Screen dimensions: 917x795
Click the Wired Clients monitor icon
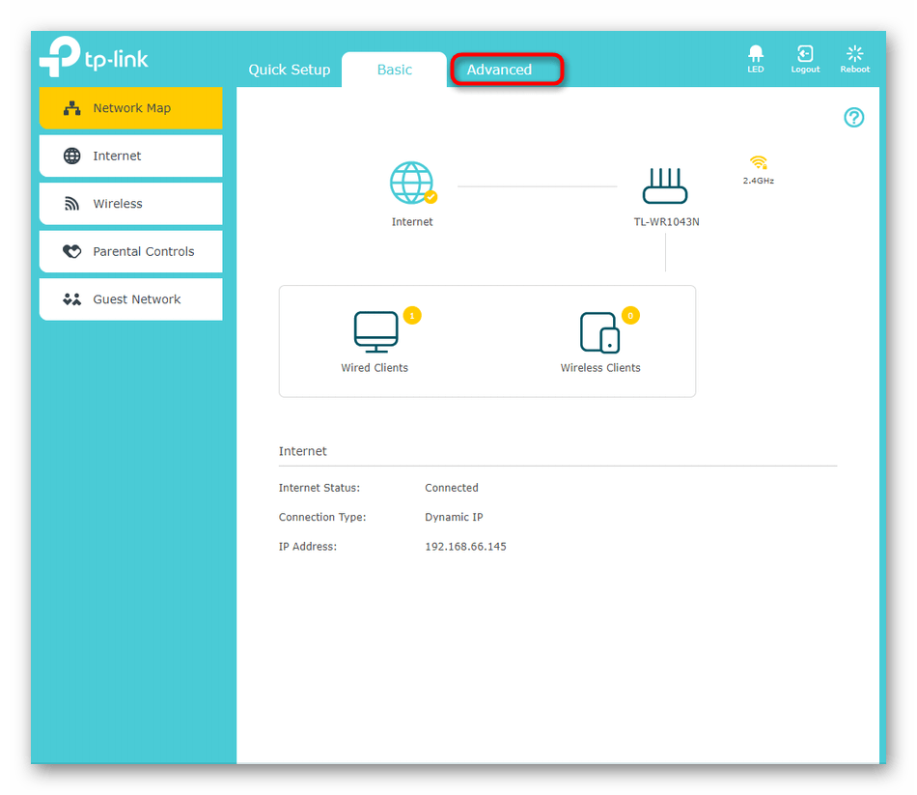[x=375, y=332]
